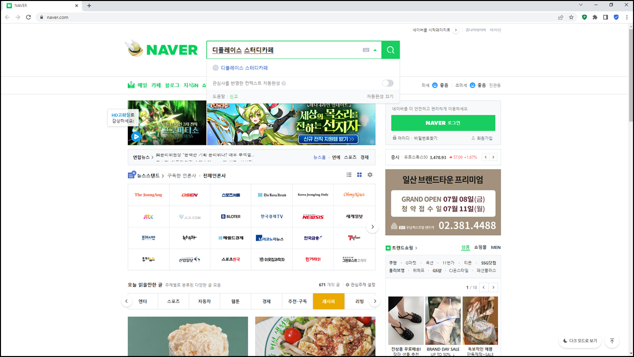
Task: Open 지식iN from the service menu
Action: (191, 85)
